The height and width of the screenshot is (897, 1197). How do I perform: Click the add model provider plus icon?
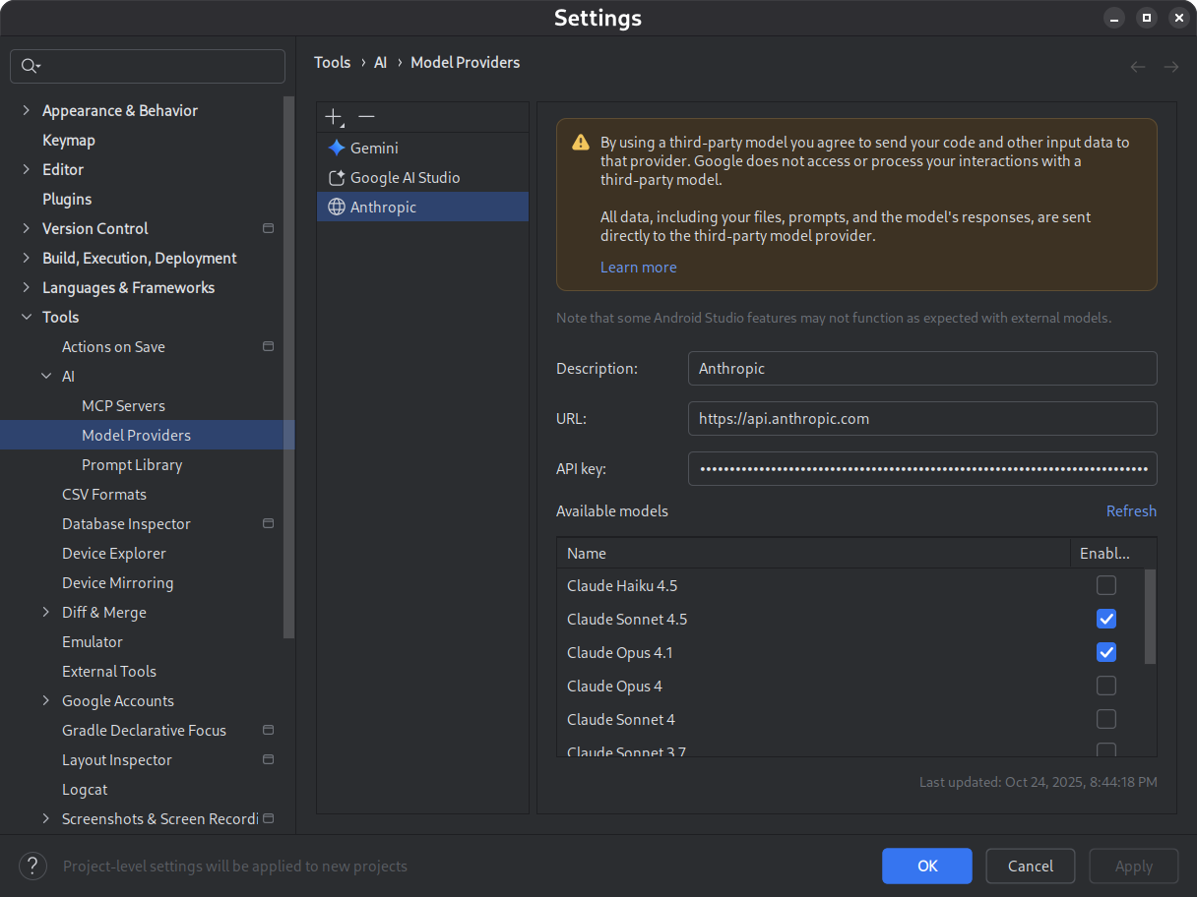tap(333, 116)
